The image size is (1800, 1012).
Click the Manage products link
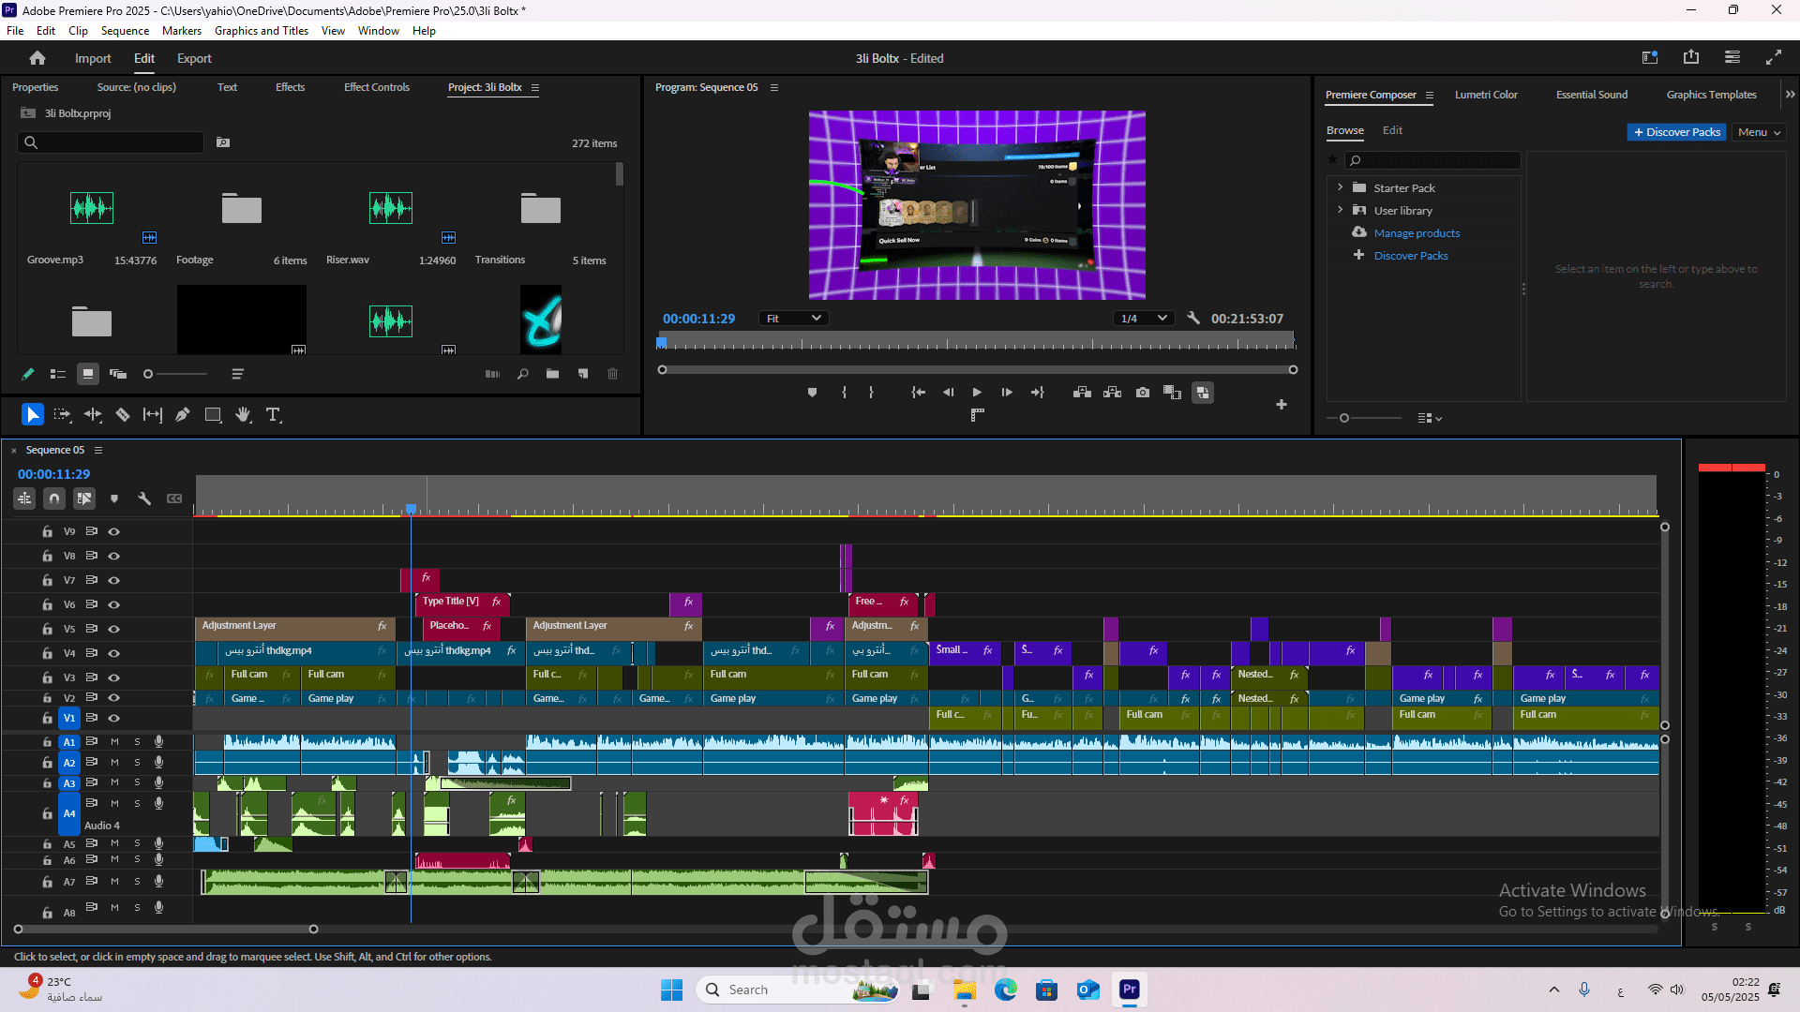point(1417,233)
